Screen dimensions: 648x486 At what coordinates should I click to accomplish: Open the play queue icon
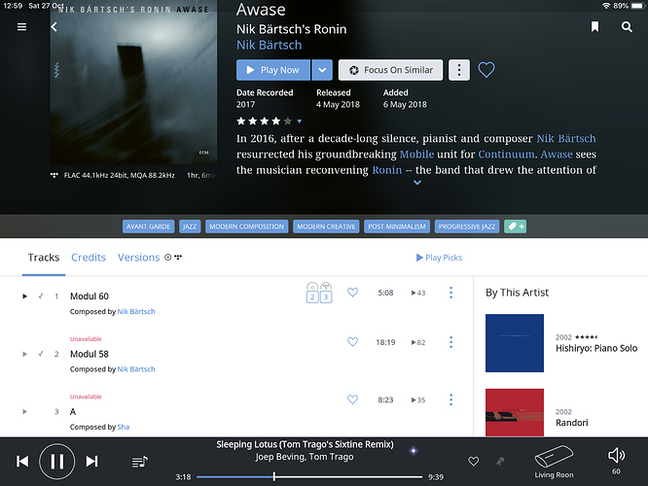click(x=140, y=462)
